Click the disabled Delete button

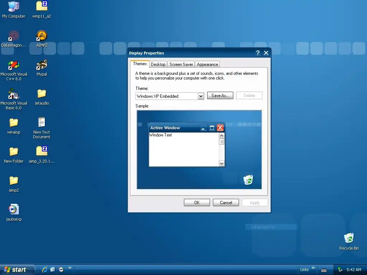(249, 95)
